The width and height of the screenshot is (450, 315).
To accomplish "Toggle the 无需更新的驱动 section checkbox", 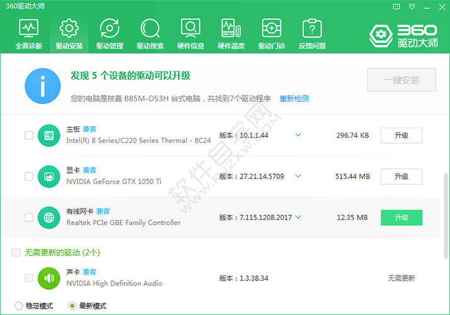I will pos(16,252).
